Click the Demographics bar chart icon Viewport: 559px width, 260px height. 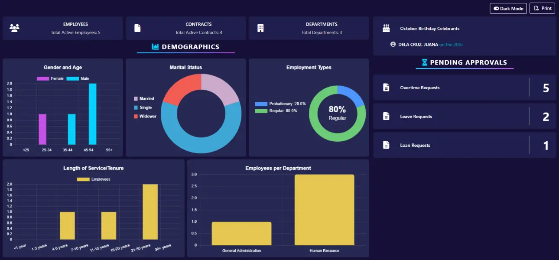155,47
